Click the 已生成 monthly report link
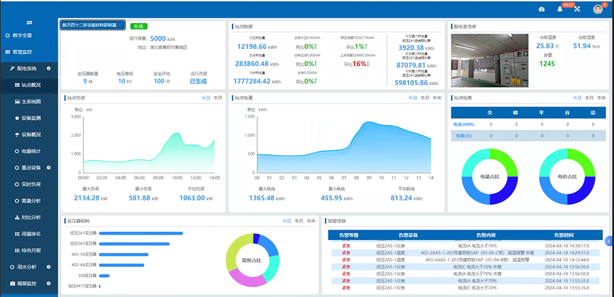Screen dimensions: 614x297 (x=198, y=81)
